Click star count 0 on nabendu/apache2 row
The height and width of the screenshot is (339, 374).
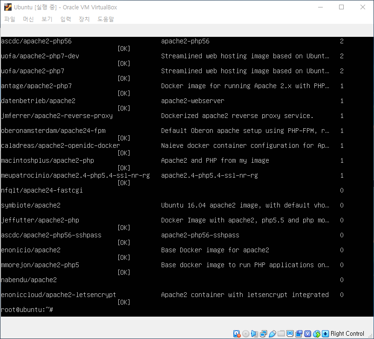[x=342, y=280]
